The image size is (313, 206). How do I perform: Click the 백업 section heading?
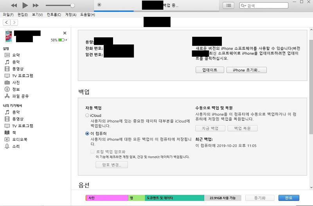pos(84,92)
